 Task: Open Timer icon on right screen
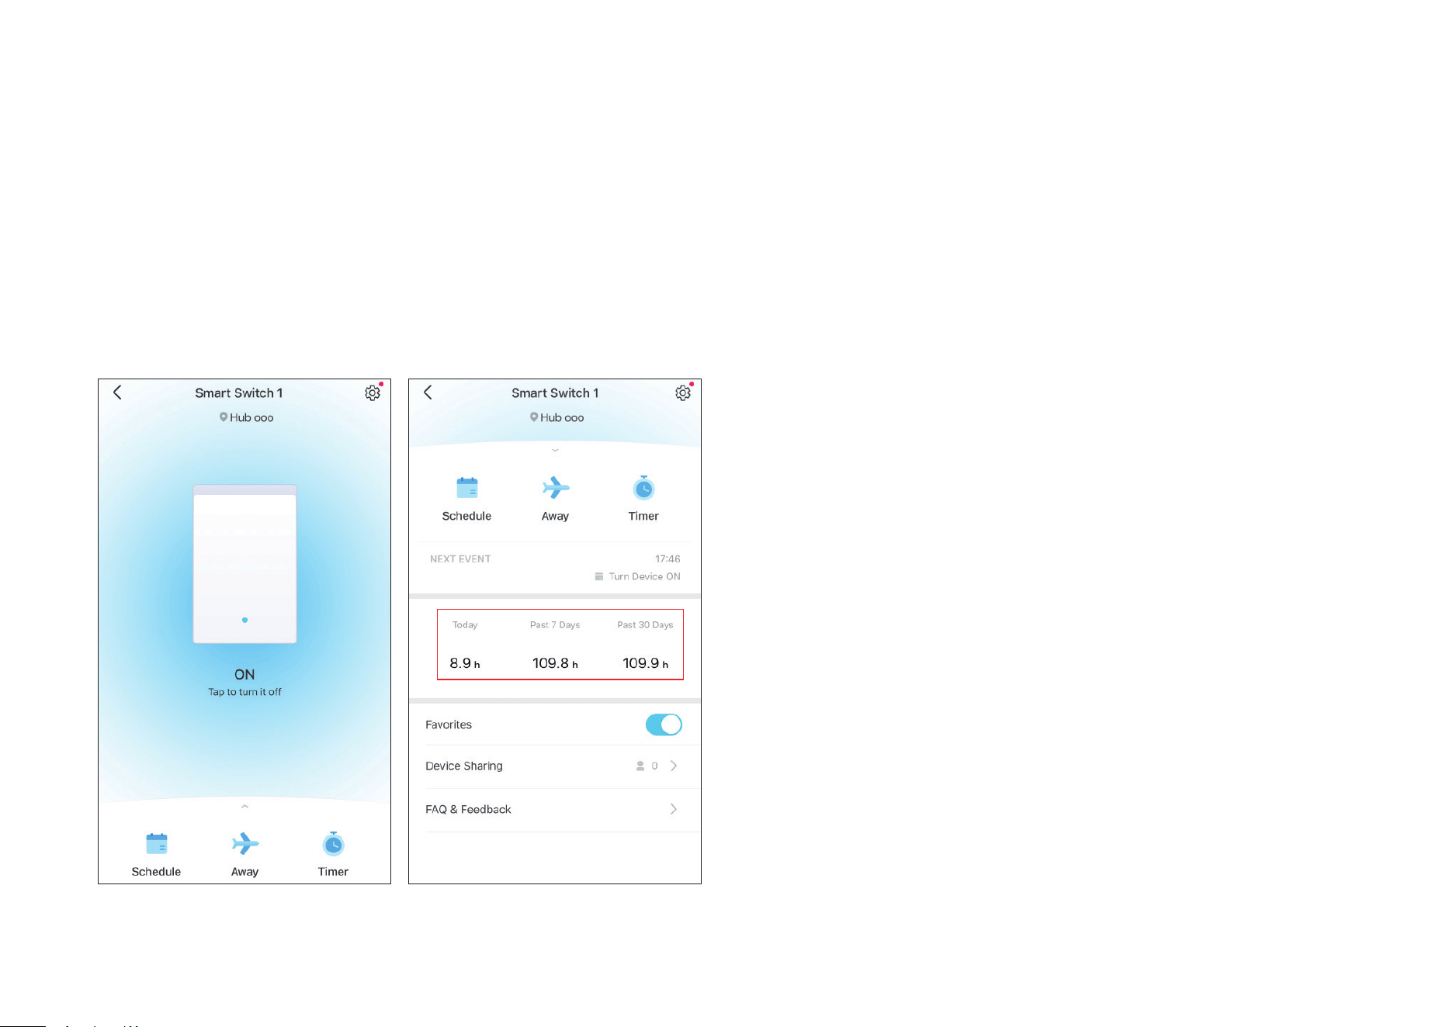(x=643, y=488)
